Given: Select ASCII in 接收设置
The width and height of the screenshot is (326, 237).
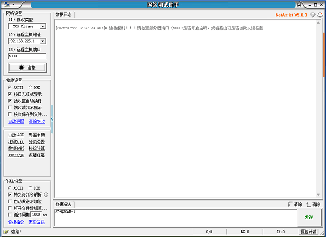Looking at the screenshot, I should click(16, 88).
